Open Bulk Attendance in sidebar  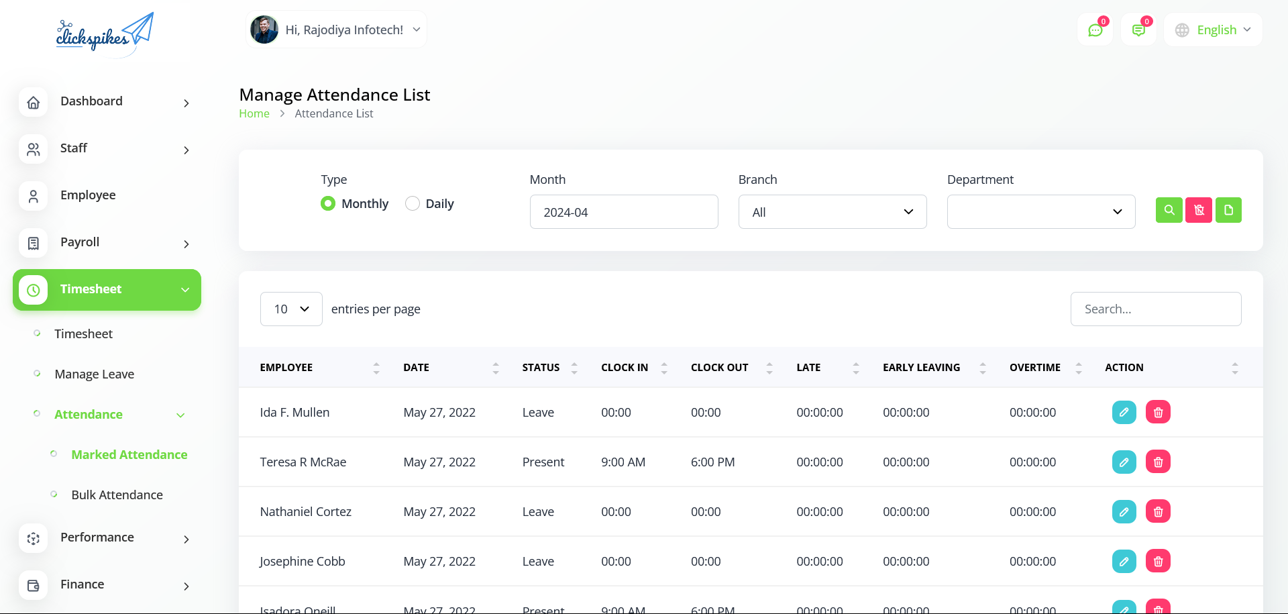pos(117,495)
